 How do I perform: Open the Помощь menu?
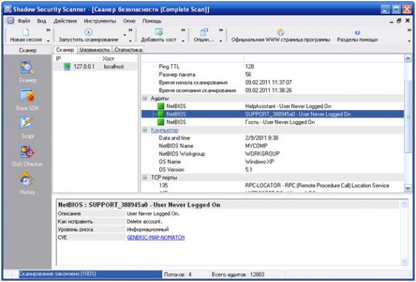coord(152,21)
